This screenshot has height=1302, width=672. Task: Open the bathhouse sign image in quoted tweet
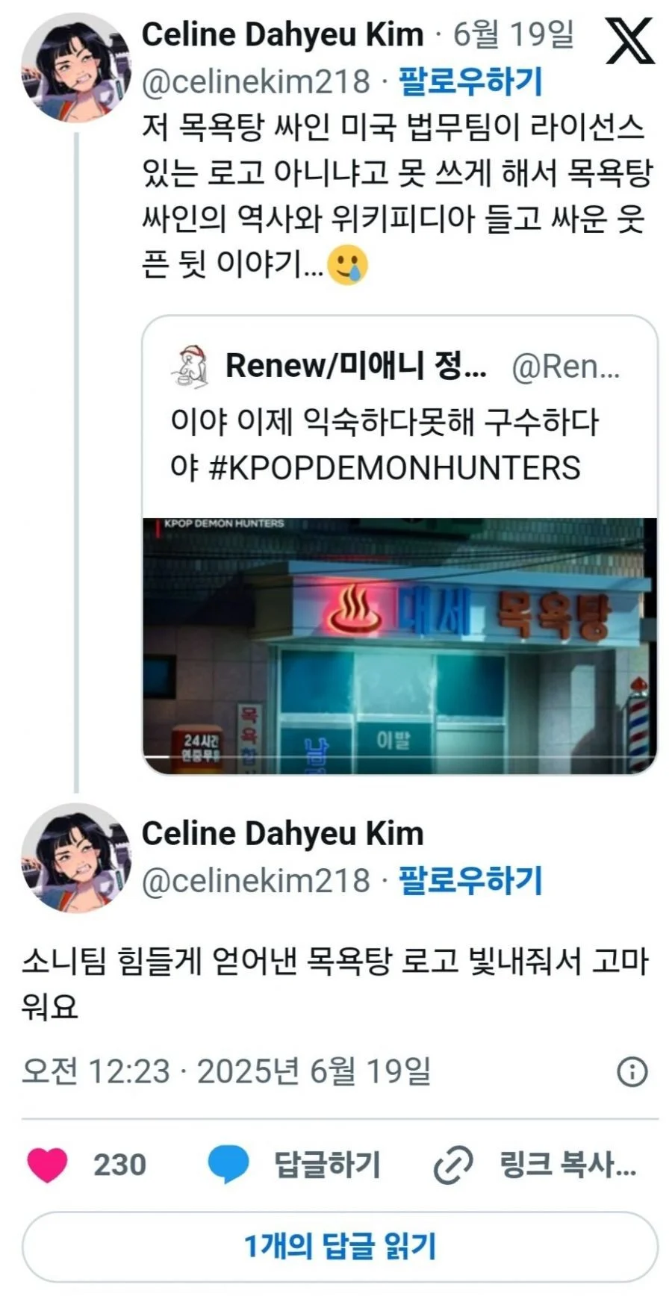coord(400,646)
